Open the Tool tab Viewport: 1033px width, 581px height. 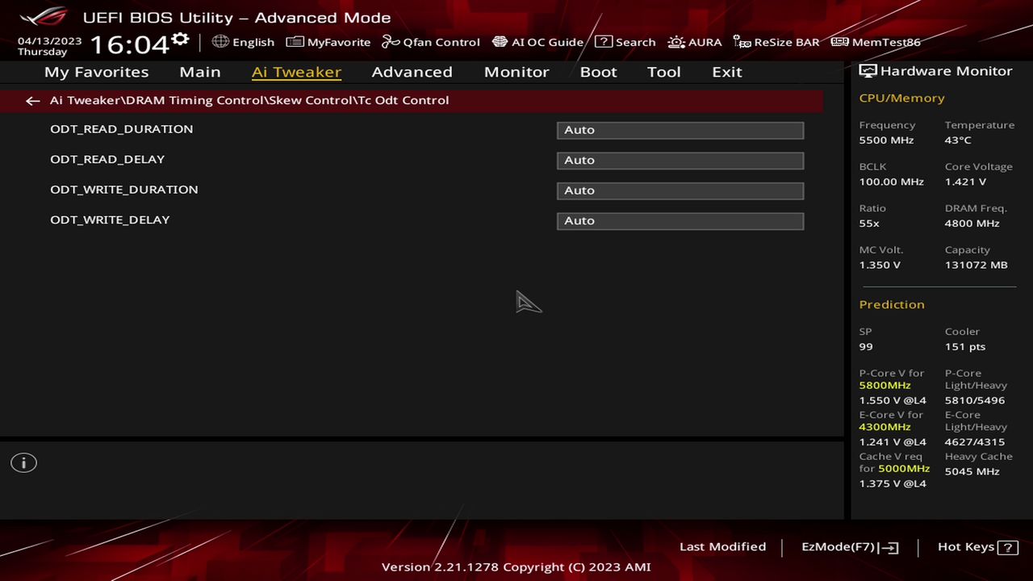(664, 72)
